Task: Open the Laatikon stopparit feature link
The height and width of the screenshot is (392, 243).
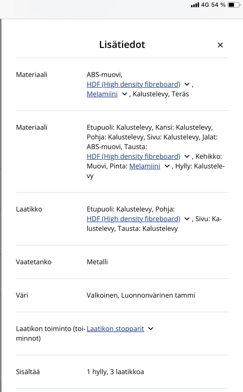Action: pyautogui.click(x=115, y=329)
